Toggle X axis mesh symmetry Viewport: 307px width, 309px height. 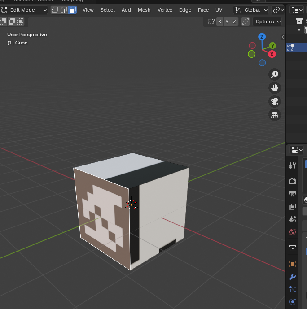coord(219,22)
